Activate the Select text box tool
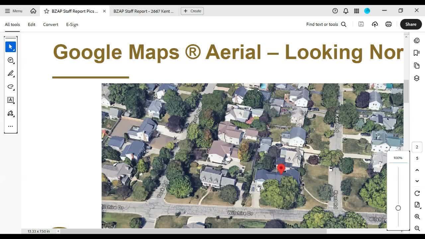Screen dimensions: 425x239 [x=11, y=100]
